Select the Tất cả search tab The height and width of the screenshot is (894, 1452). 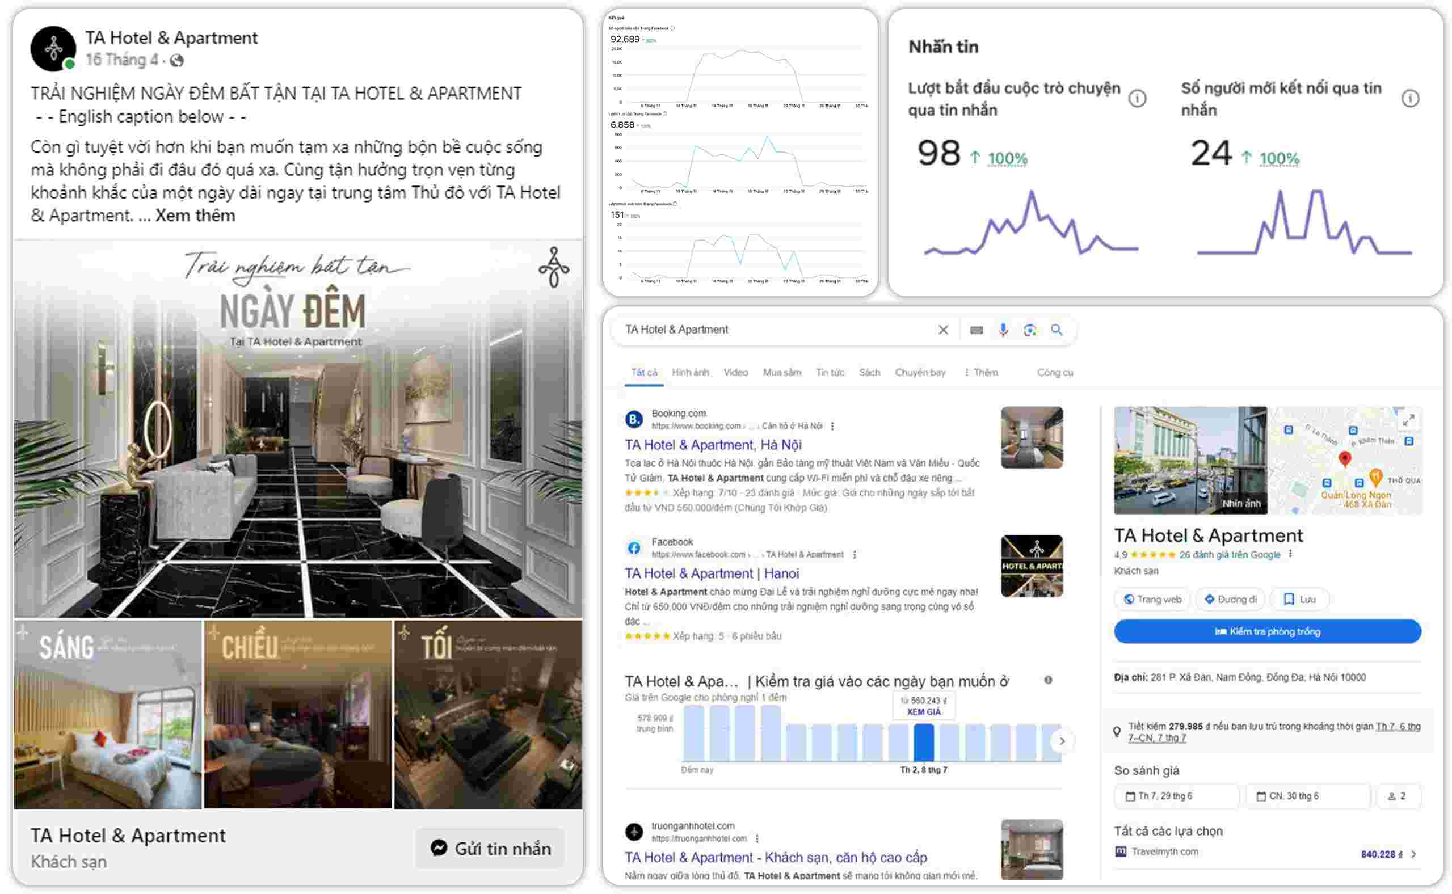643,373
